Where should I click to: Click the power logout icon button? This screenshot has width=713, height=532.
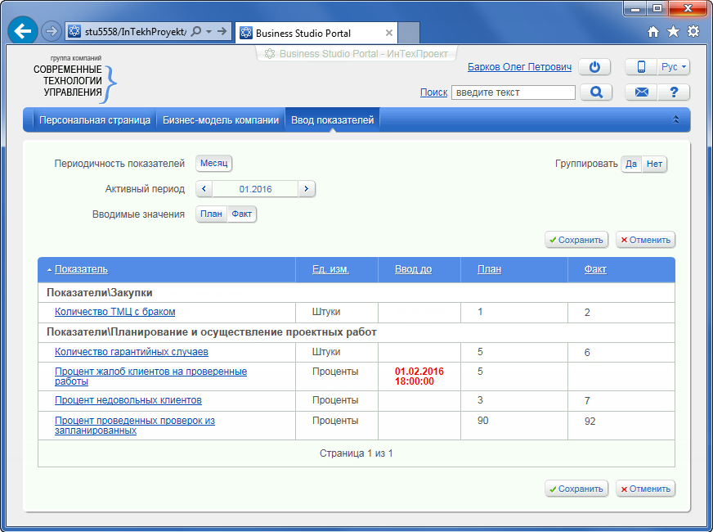click(594, 67)
